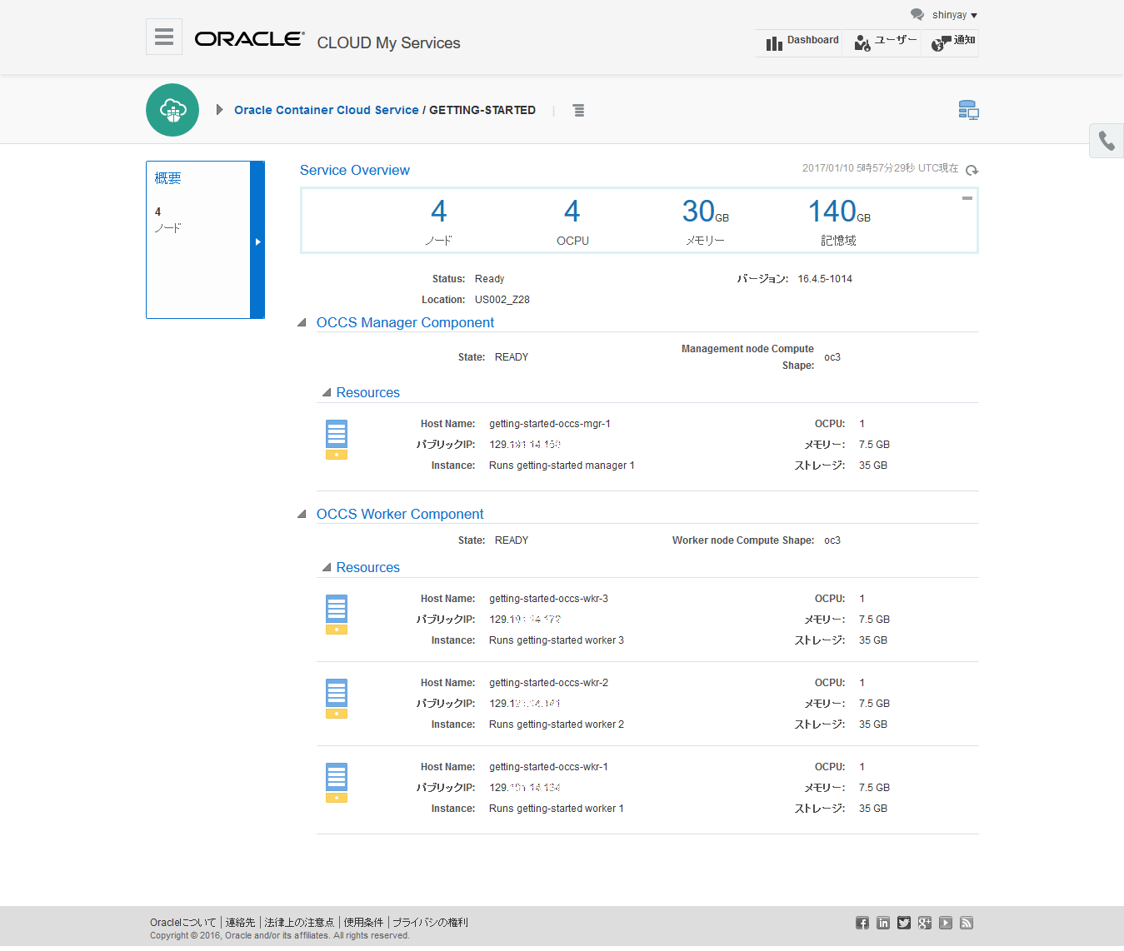Open the GETTING-STARTED service menu icon
Viewport: 1124px width, 951px height.
pyautogui.click(x=578, y=110)
